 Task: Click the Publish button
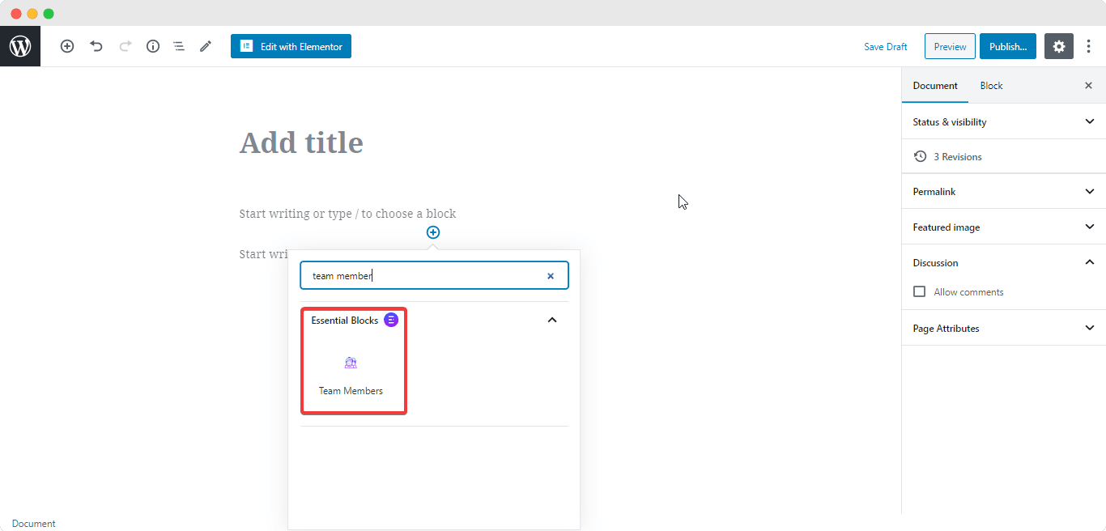(x=1008, y=46)
